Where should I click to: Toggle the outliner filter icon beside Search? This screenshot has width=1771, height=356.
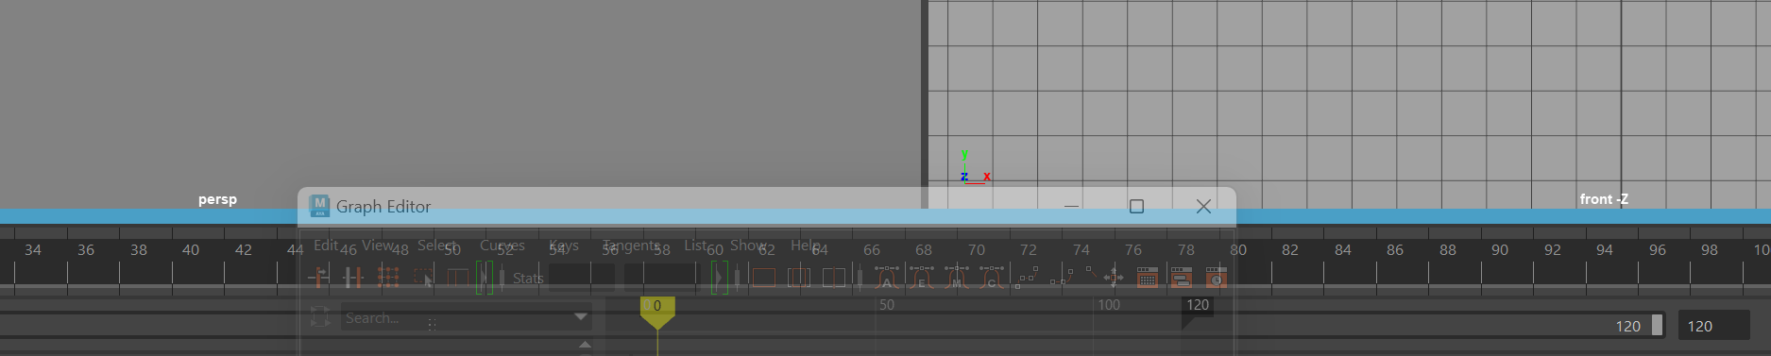click(320, 317)
